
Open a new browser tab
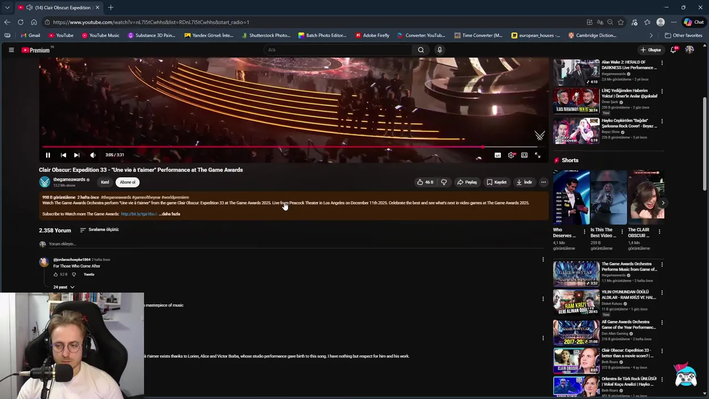(111, 8)
